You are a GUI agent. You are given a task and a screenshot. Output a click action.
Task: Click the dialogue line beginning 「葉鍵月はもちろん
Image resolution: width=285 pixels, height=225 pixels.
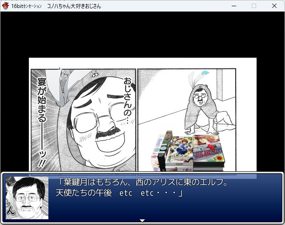(142, 182)
